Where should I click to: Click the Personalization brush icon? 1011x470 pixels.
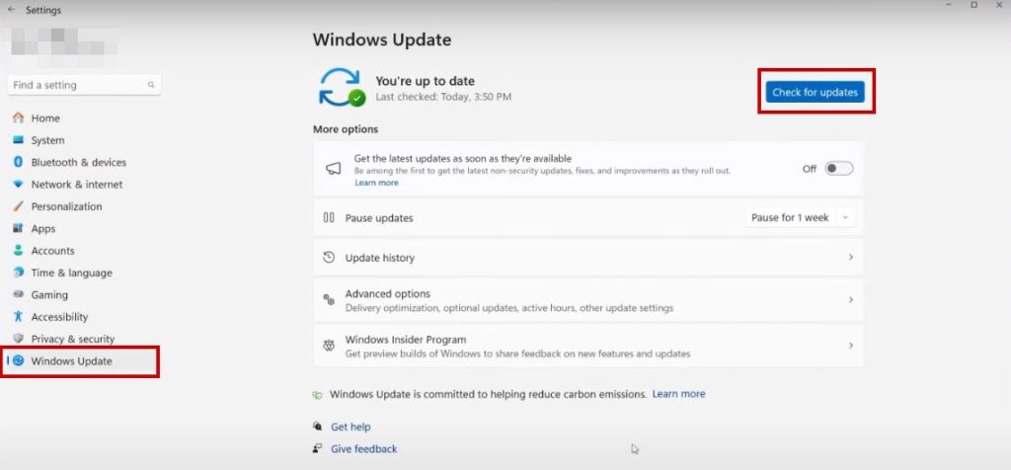18,206
